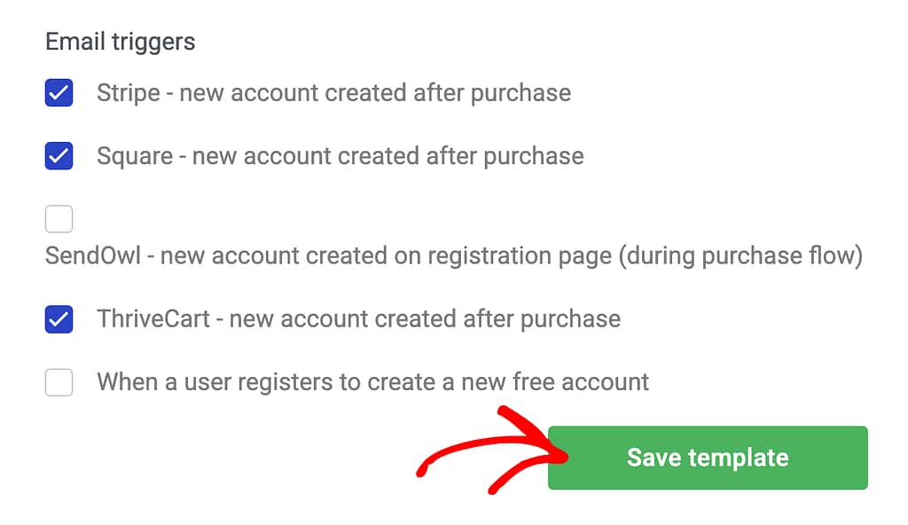
Task: Click the word "Square"
Action: [x=135, y=156]
